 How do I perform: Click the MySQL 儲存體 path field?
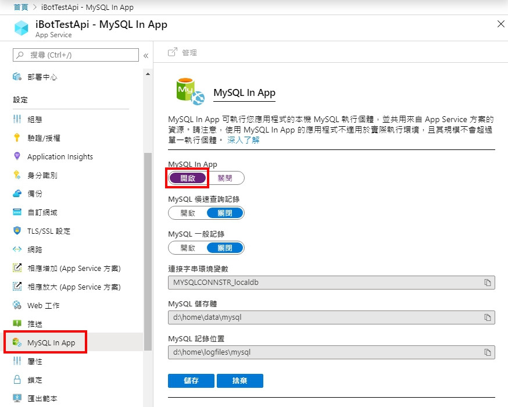click(331, 317)
